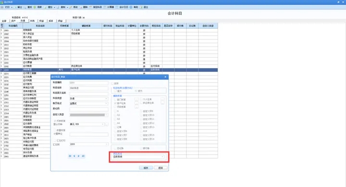Image resolution: width=346 pixels, height=187 pixels.
Task: Switch to the 资产 tab
Action: [13, 21]
